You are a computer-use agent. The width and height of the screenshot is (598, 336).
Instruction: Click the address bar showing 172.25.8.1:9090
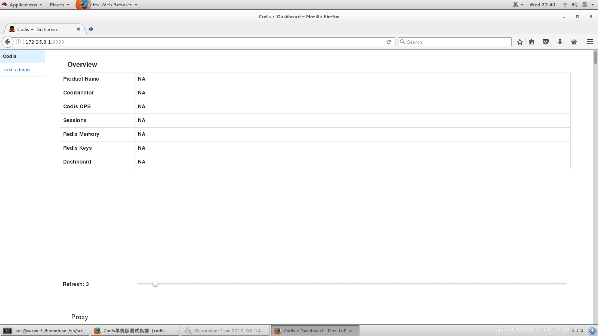pos(204,42)
